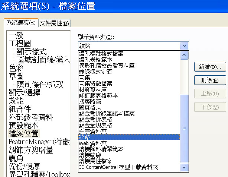Image resolution: width=228 pixels, height=177 pixels.
Task: Choose 區域剖面線/填入 tree item
Action: (x=43, y=60)
